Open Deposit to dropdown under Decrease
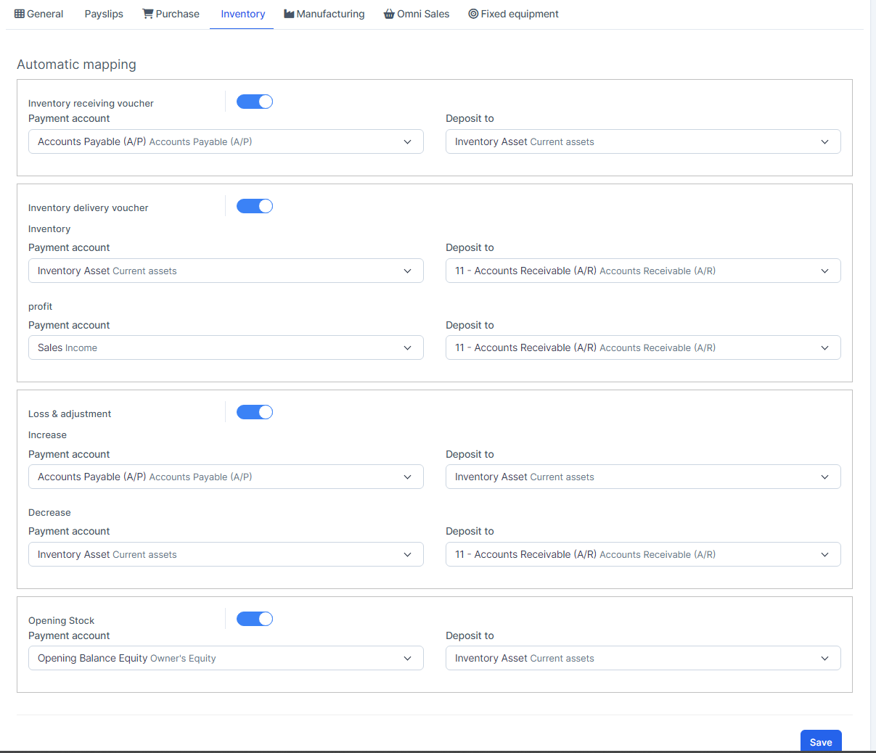Viewport: 876px width, 753px height. (643, 554)
